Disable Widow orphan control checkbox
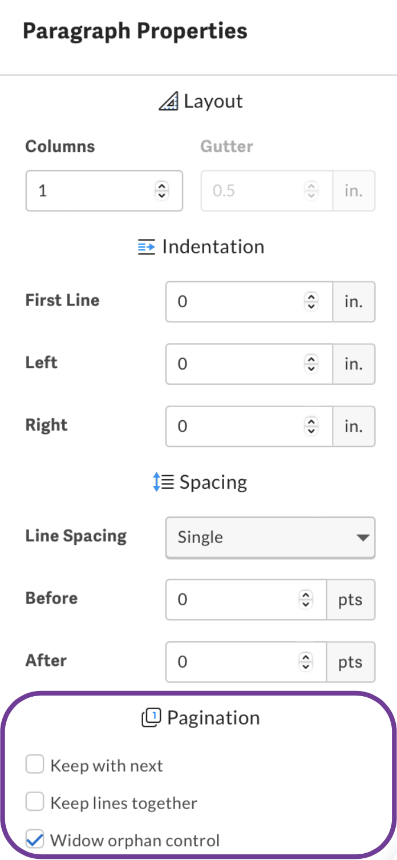The width and height of the screenshot is (397, 860). pos(35,841)
